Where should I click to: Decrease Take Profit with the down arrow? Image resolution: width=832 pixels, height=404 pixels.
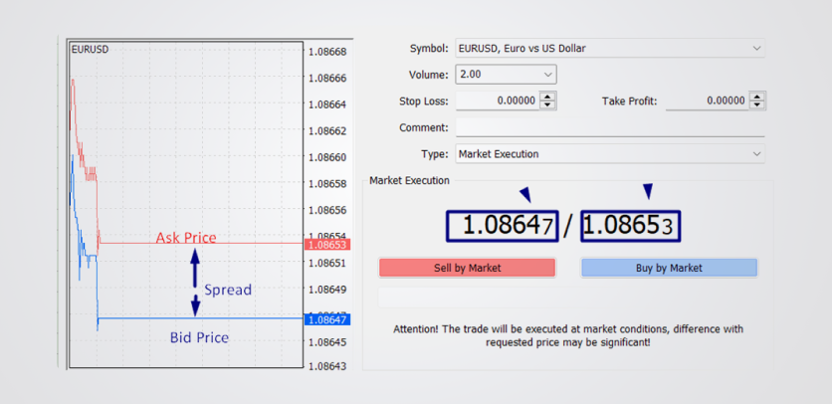pos(757,105)
